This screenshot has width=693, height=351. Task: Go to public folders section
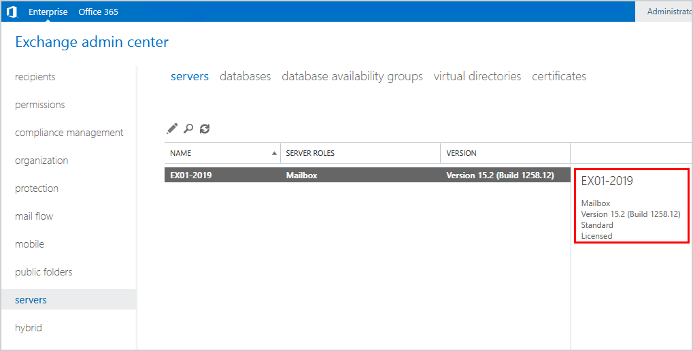(x=44, y=272)
